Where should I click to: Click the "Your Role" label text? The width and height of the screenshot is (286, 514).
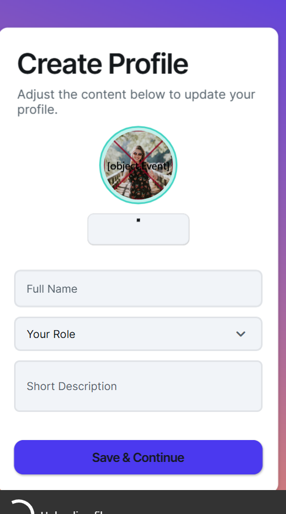51,334
